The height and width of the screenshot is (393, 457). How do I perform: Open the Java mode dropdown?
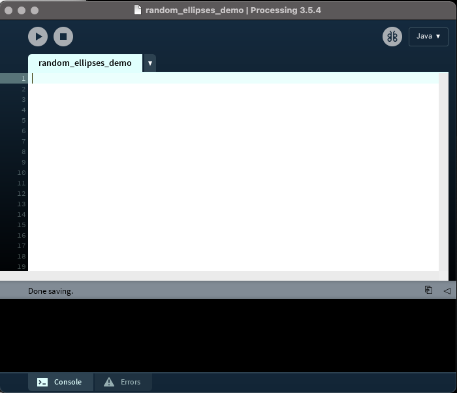[x=428, y=37]
